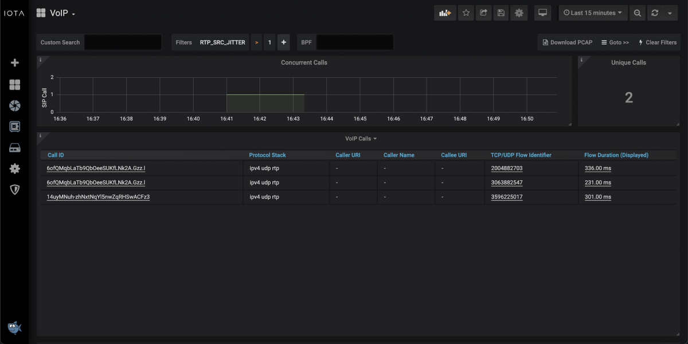Click the Share dashboard icon
The width and height of the screenshot is (688, 344).
coord(483,13)
